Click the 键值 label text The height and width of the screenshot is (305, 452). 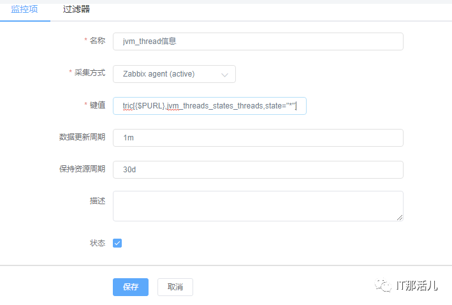tap(98, 105)
